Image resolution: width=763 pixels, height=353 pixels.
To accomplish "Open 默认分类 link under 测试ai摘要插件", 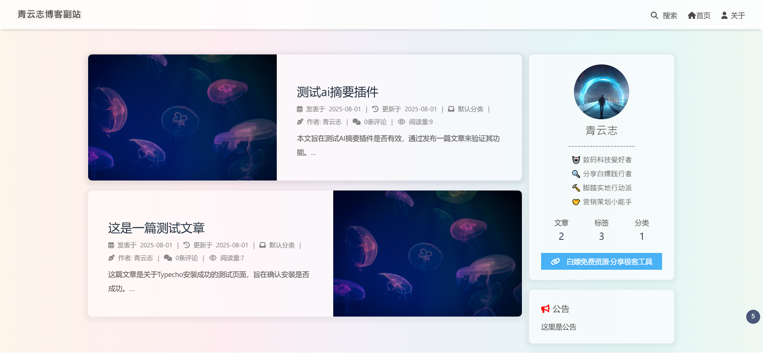I will pos(471,109).
